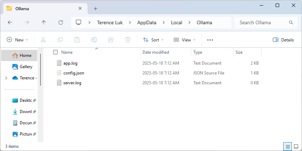The image size is (302, 151).
Task: Select the Ollama tab
Action: pos(45,9)
